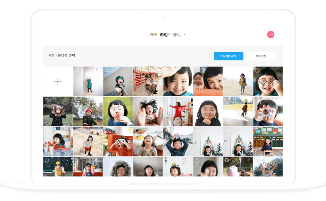Viewport: 326px width, 201px height.
Task: Mark the circle on the binoculars photo
Action: tap(107, 131)
